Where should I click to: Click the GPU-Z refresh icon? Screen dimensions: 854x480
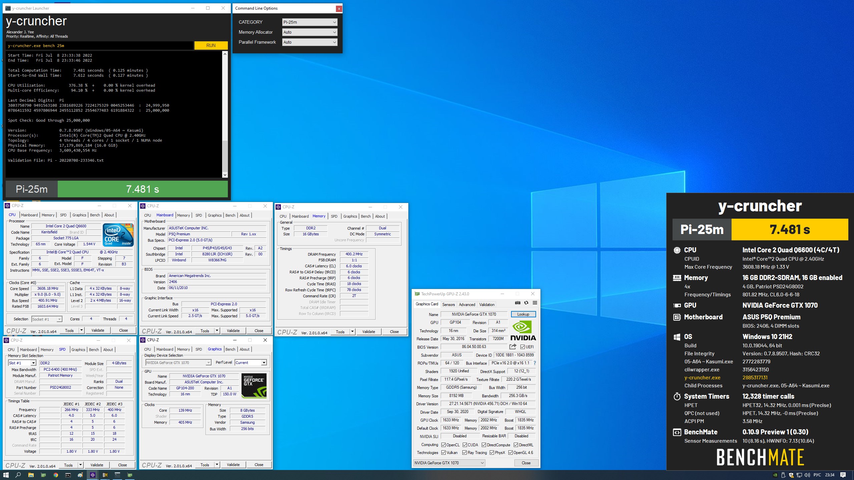coord(526,303)
